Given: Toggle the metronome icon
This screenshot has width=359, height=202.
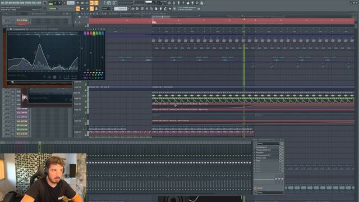Looking at the screenshot, I should 78,3.
